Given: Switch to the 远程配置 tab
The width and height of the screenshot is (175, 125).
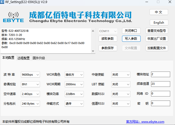Looking at the screenshot, I should click(23, 58).
